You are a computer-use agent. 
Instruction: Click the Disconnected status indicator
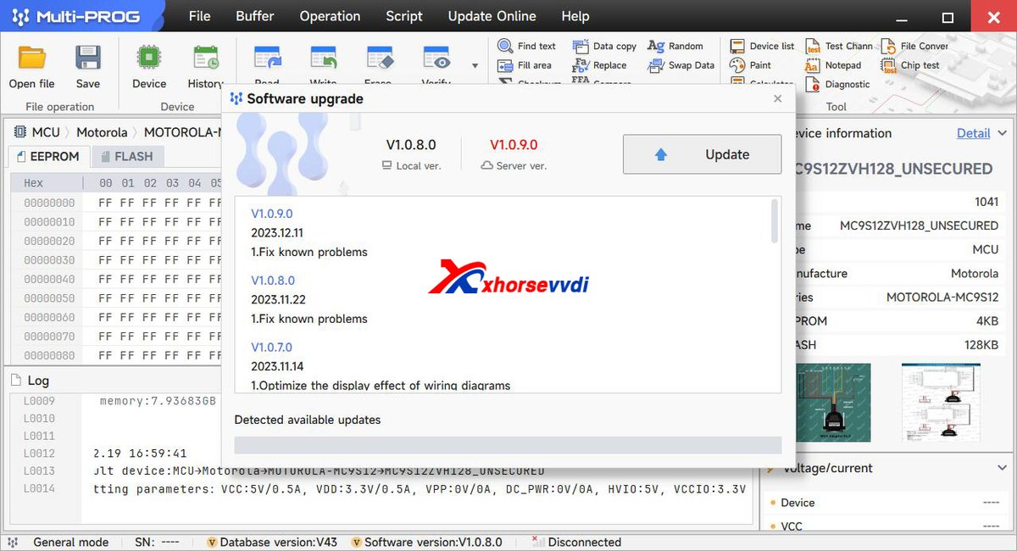coord(576,542)
